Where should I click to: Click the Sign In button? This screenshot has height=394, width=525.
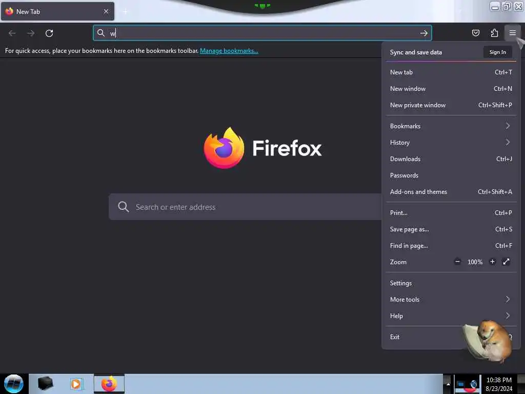(x=497, y=52)
